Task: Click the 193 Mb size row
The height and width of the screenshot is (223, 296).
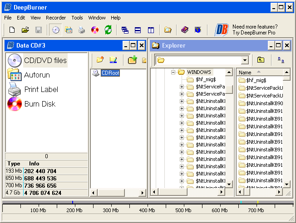Action: 46,171
